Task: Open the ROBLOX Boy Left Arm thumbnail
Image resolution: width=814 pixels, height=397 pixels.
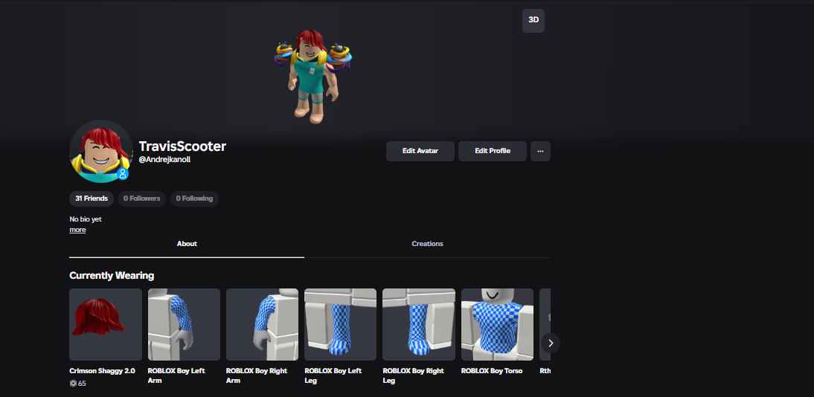Action: coord(184,324)
